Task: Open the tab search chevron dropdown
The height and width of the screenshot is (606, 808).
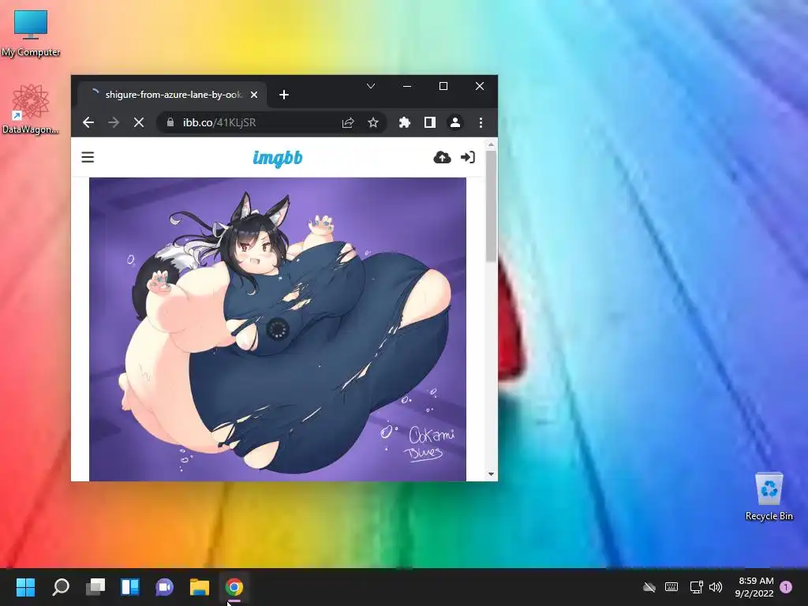Action: [371, 86]
